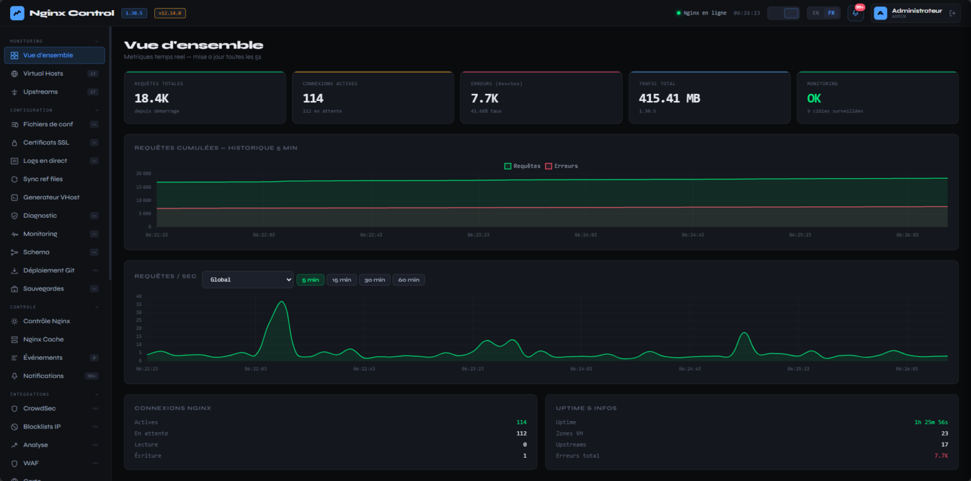Click the Generateur VHost terminal icon

(15, 198)
